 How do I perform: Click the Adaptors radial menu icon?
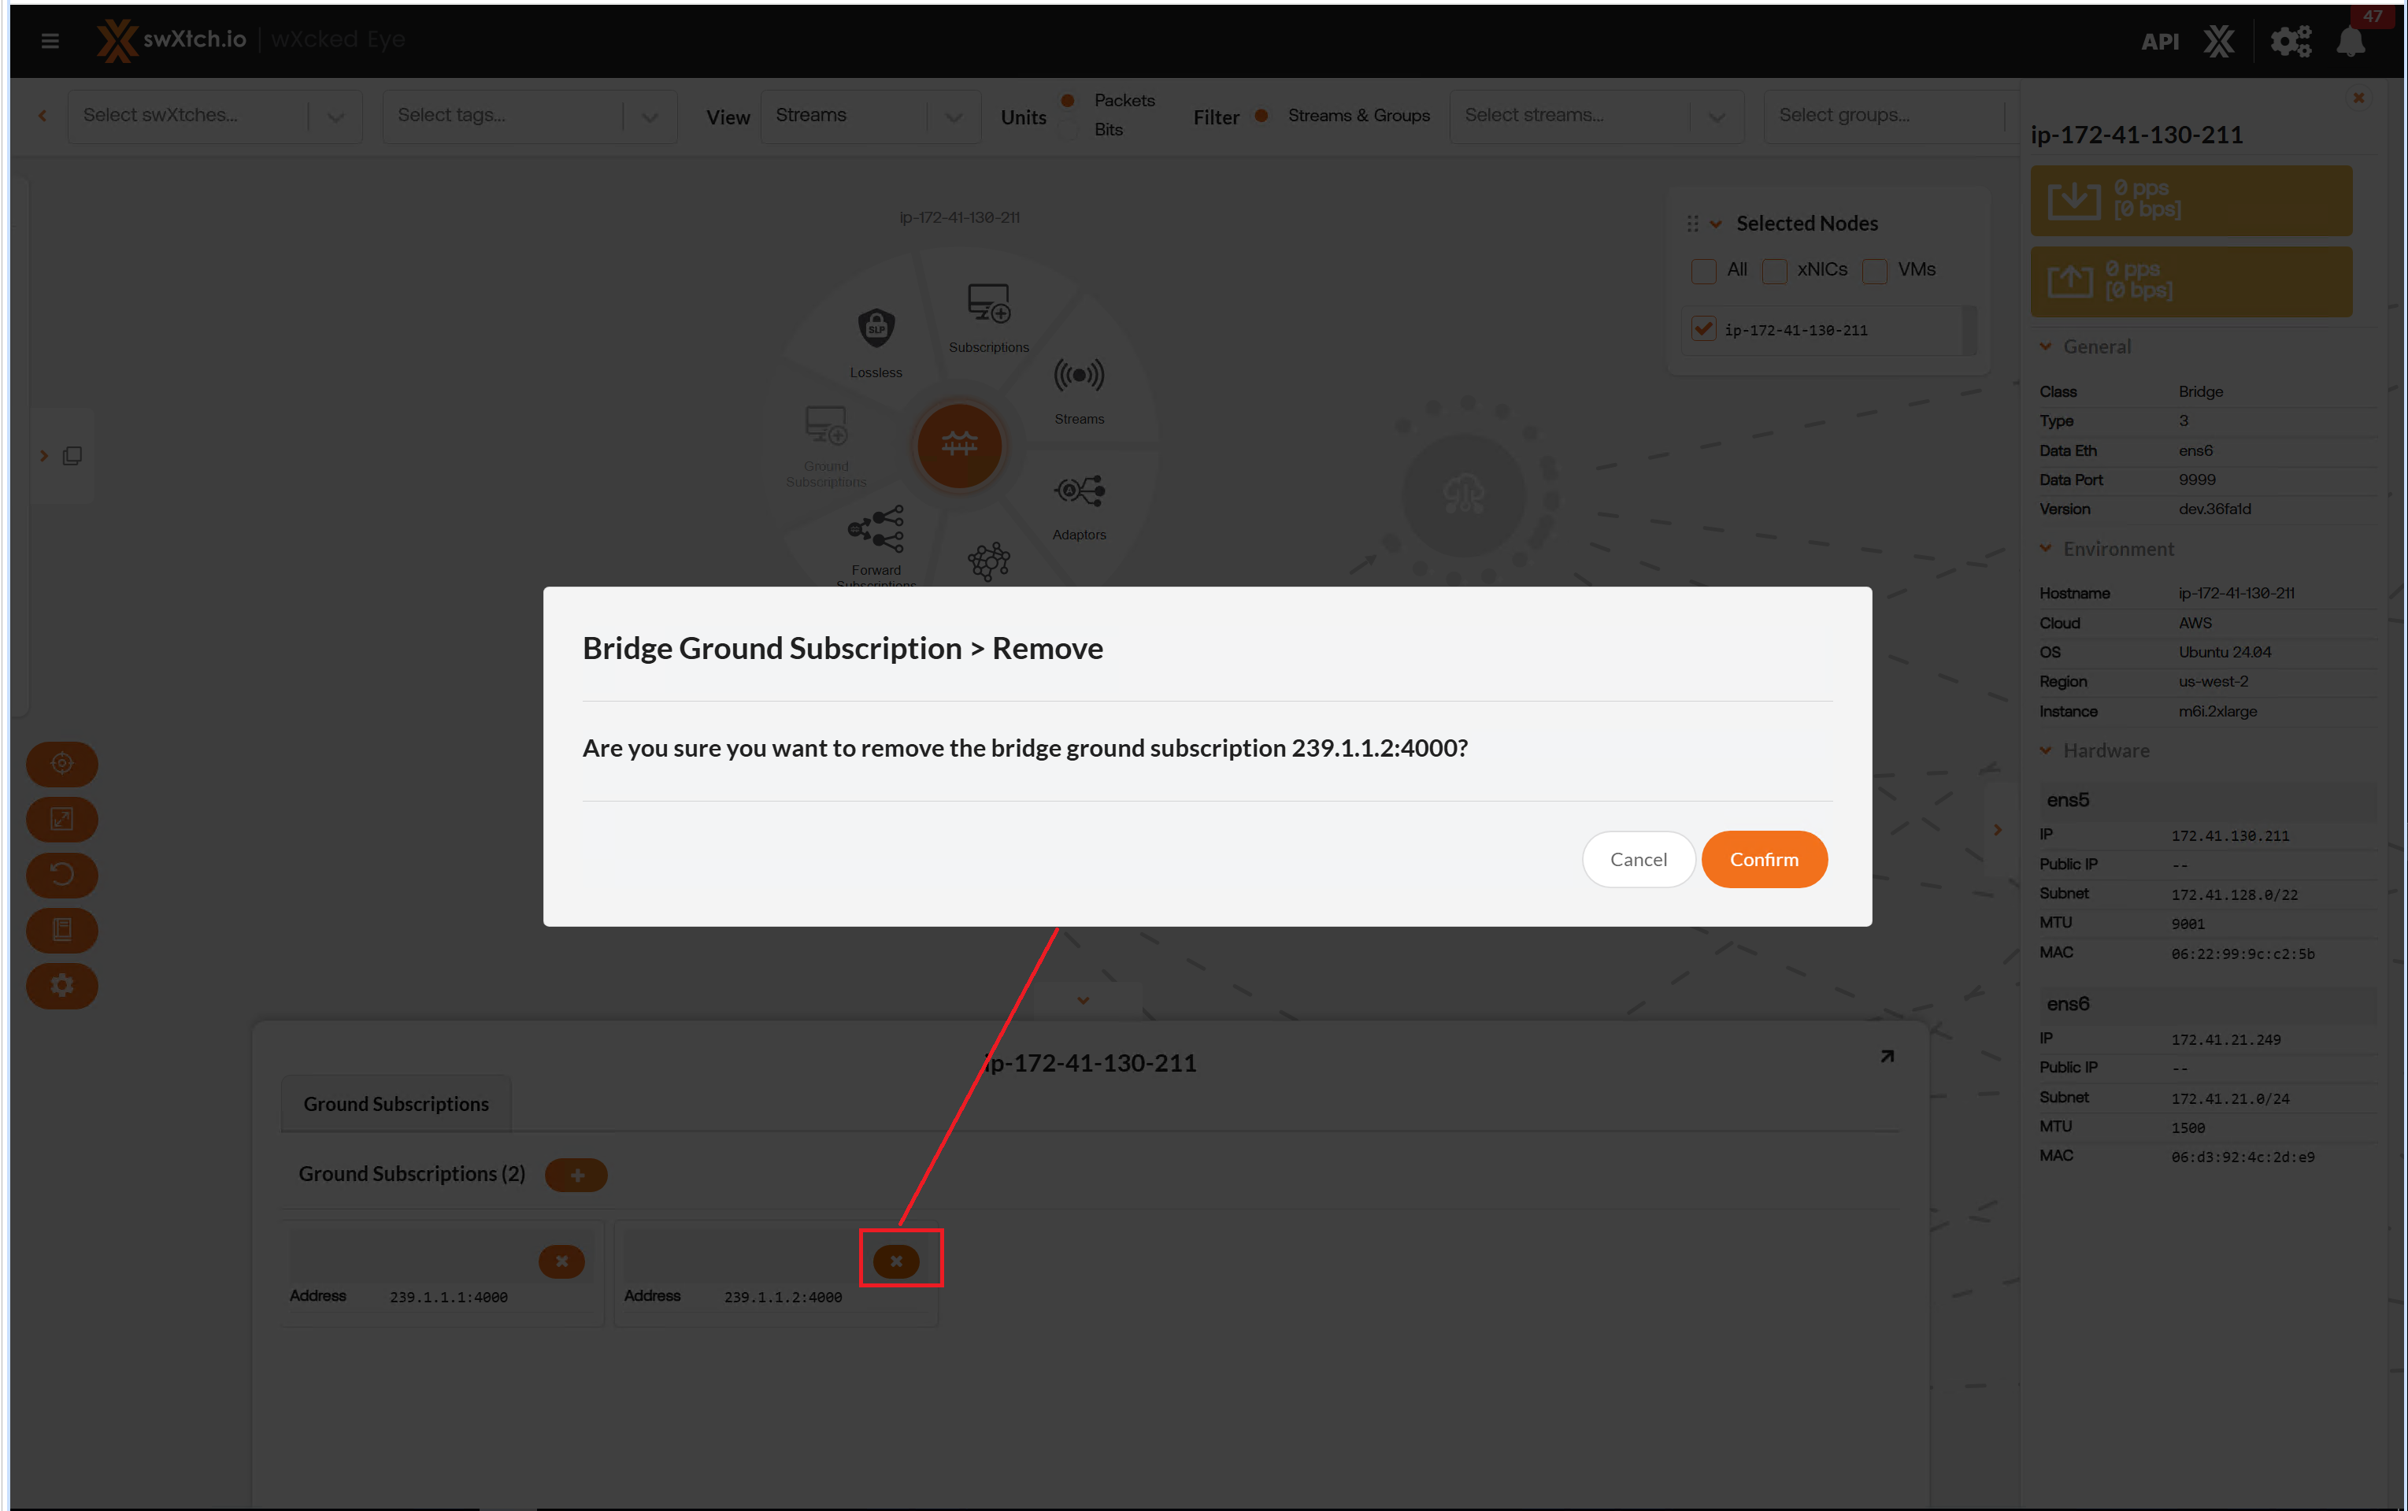tap(1079, 491)
